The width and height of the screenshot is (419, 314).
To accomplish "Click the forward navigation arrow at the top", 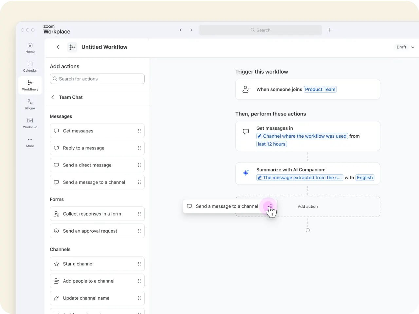I will click(191, 30).
